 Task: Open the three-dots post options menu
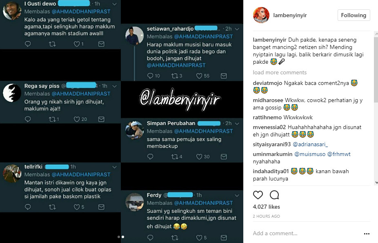pos(367,234)
